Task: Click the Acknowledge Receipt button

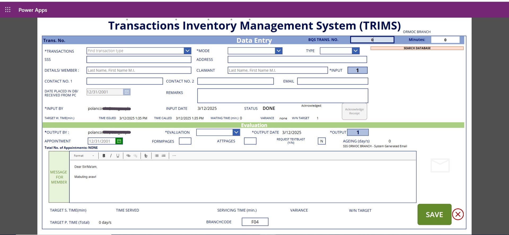Action: pyautogui.click(x=354, y=111)
